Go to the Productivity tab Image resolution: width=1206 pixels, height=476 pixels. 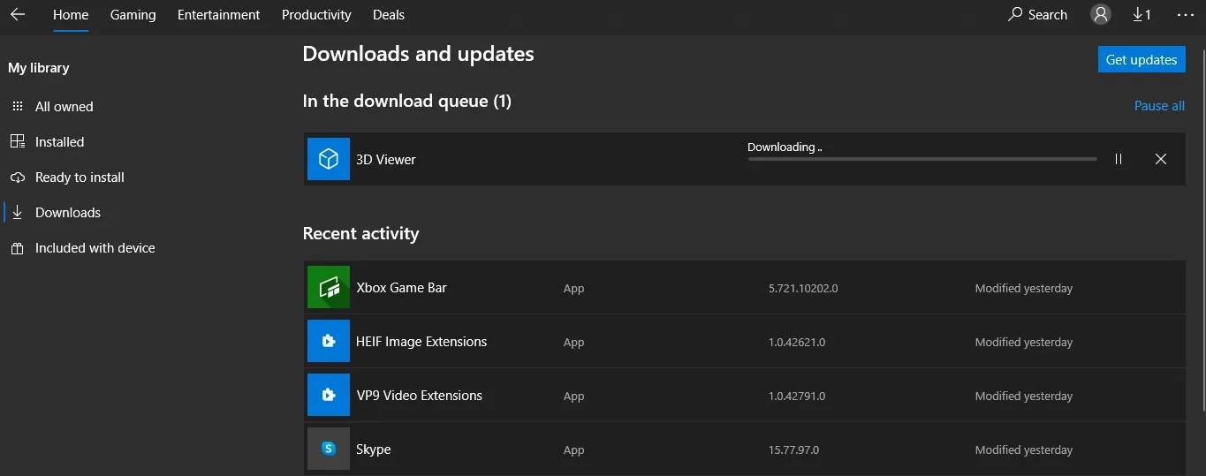[316, 15]
